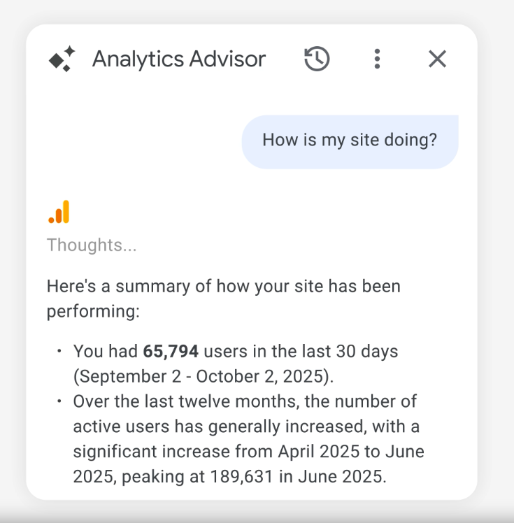The height and width of the screenshot is (523, 514).
Task: Click the Analytics Advisor sparkle icon
Action: click(x=62, y=59)
